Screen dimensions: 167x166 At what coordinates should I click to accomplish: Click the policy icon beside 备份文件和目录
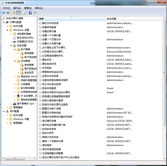pyautogui.click(x=40, y=23)
